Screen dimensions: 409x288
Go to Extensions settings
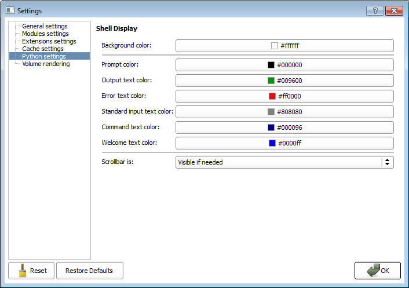[49, 41]
